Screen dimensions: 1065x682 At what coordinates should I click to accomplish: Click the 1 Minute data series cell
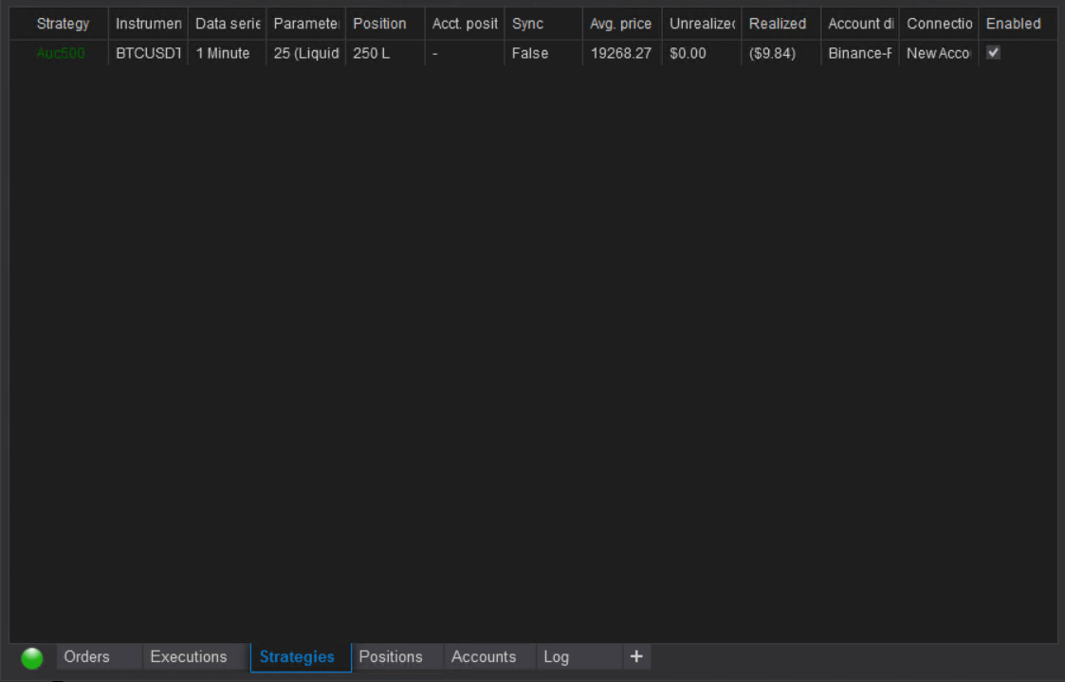[x=227, y=53]
